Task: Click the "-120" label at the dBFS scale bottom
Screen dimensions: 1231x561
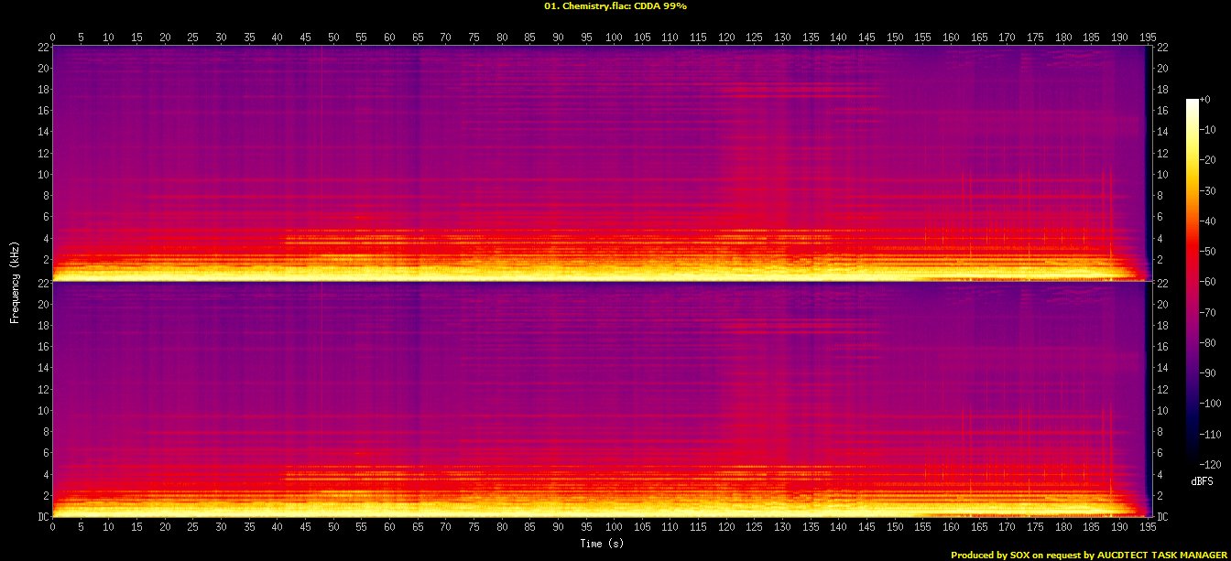Action: tap(1213, 464)
